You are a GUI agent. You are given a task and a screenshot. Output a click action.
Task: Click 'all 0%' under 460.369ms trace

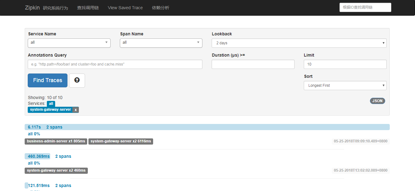pyautogui.click(x=34, y=163)
